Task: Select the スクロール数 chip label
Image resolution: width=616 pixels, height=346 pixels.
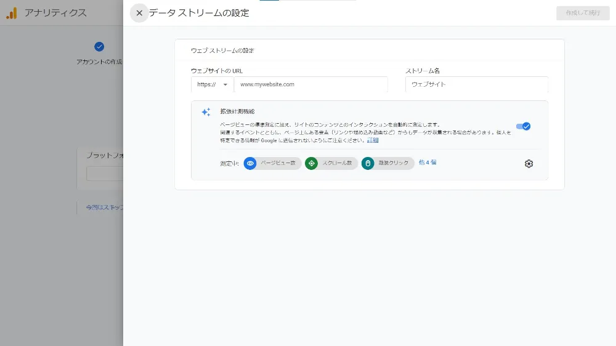Action: 337,163
